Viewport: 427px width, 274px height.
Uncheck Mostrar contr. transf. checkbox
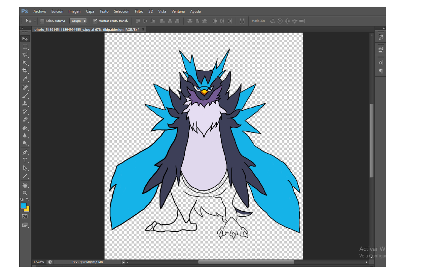[x=95, y=21]
